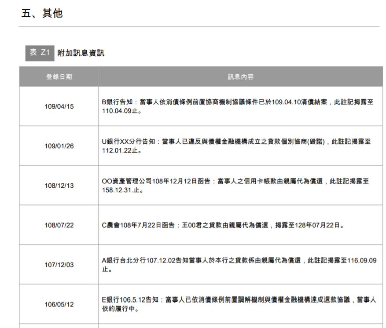Select date cell 109/01/26
Screen dimensions: 386x328
[x=59, y=146]
